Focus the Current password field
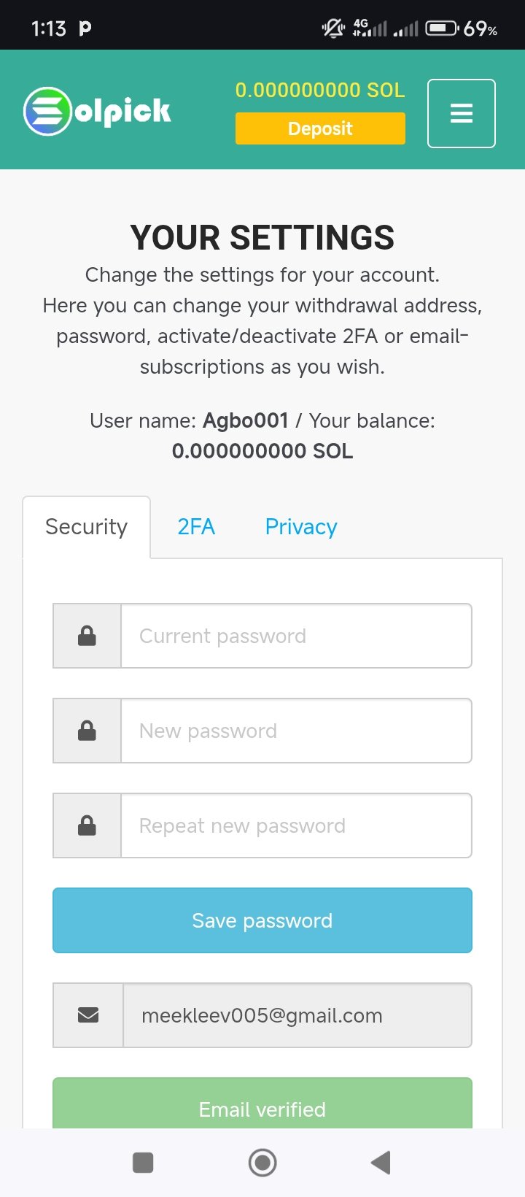 tap(297, 636)
